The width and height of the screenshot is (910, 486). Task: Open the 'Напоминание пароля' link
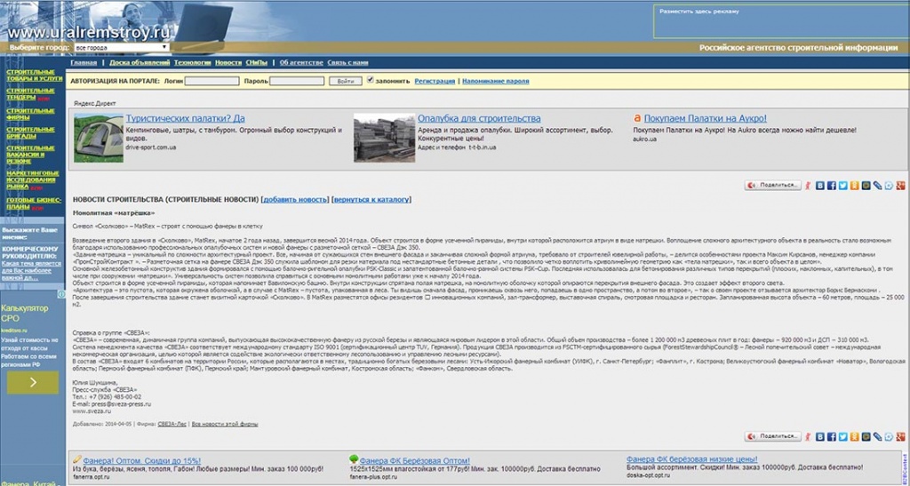tap(496, 81)
